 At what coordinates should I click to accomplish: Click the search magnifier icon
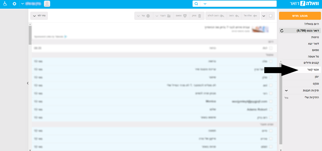[x=196, y=4]
